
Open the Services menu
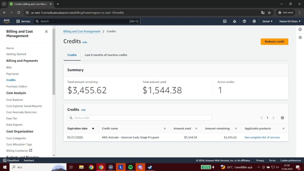(x=23, y=21)
